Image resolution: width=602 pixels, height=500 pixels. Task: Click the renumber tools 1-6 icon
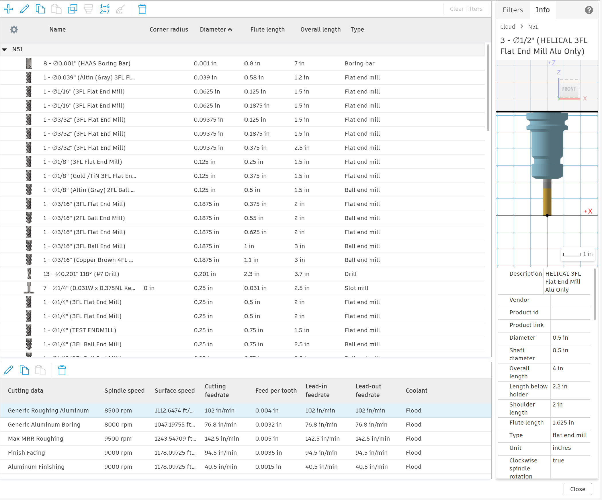(x=104, y=9)
